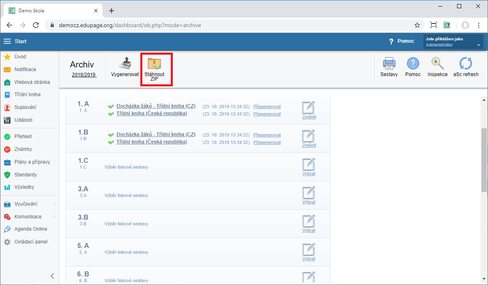488x285 pixels.
Task: Click Výběr tiskové sestavy for 1.C
Action: click(126, 167)
